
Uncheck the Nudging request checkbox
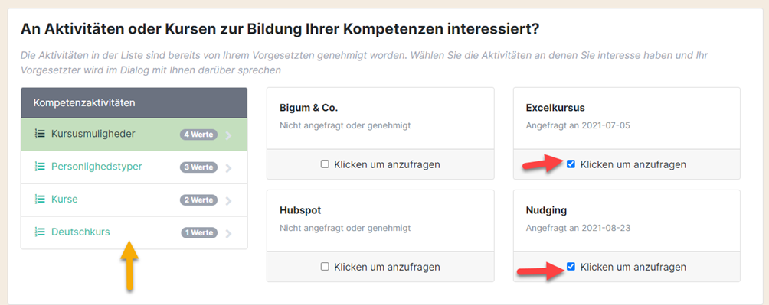[571, 267]
